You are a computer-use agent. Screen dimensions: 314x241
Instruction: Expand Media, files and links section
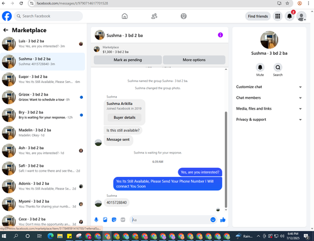click(x=269, y=109)
